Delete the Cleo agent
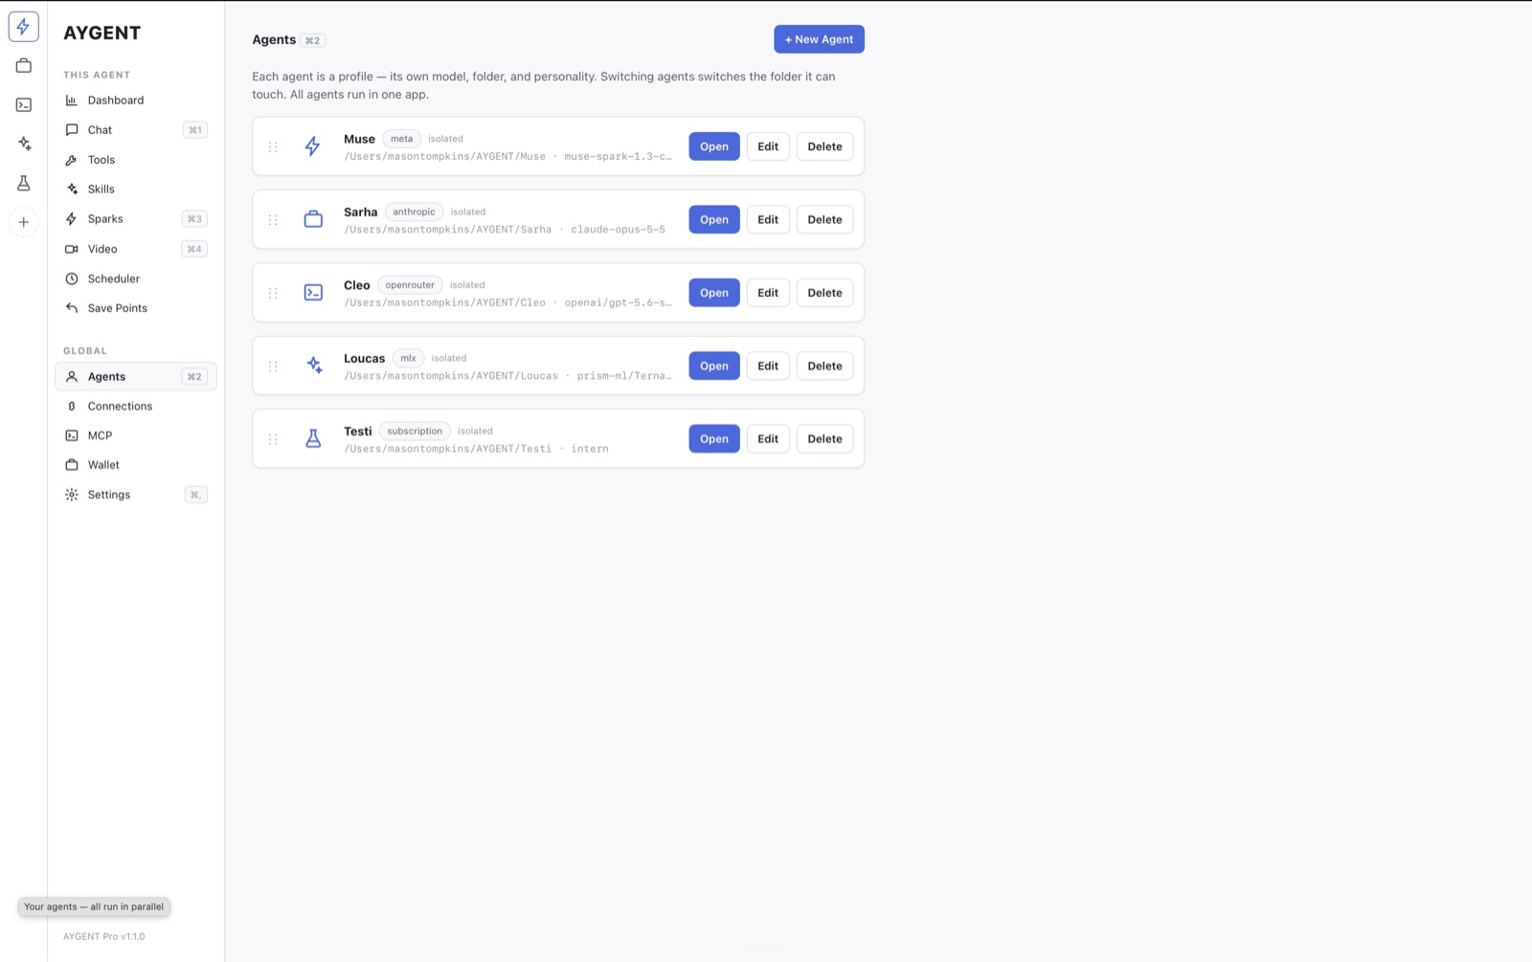The height and width of the screenshot is (962, 1532). (x=824, y=293)
